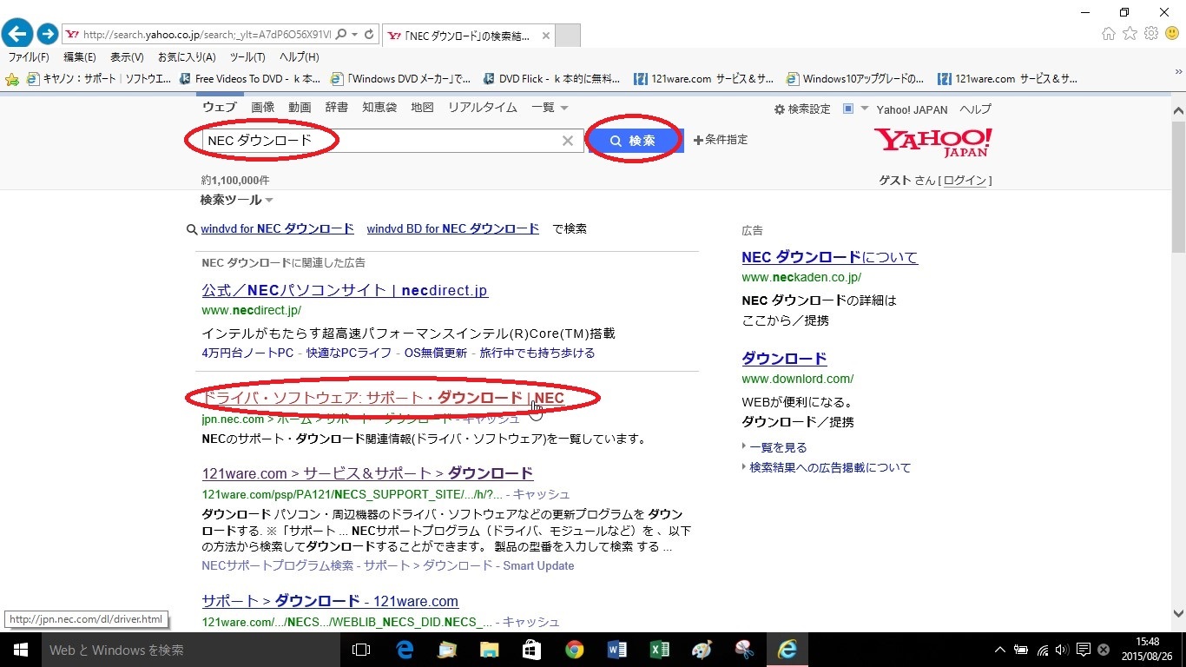Expand the 検索ツール dropdown
This screenshot has width=1186, height=667.
[236, 200]
